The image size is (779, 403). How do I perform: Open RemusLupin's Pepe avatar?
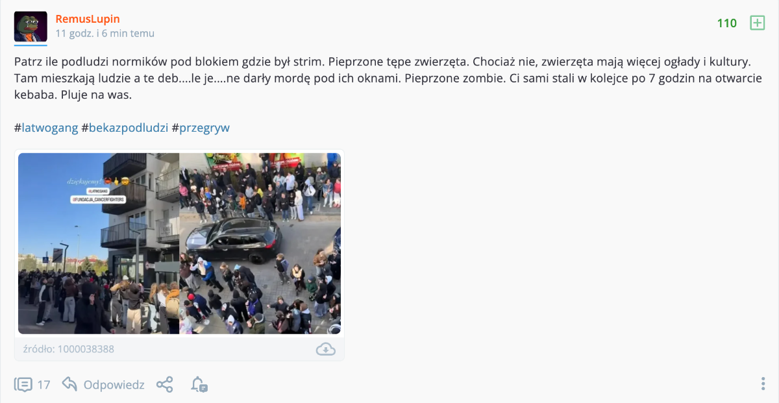tap(31, 27)
